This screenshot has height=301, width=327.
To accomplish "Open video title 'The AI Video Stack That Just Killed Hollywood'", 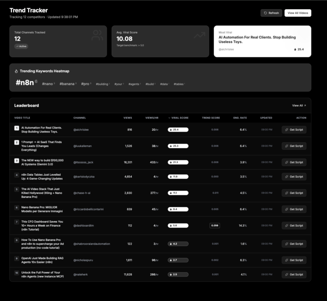I will (41, 193).
